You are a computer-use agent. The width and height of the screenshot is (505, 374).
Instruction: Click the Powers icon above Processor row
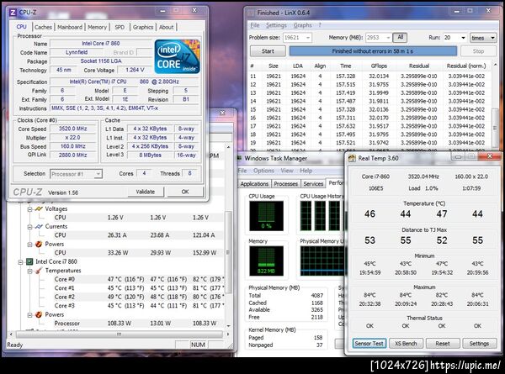pyautogui.click(x=39, y=314)
